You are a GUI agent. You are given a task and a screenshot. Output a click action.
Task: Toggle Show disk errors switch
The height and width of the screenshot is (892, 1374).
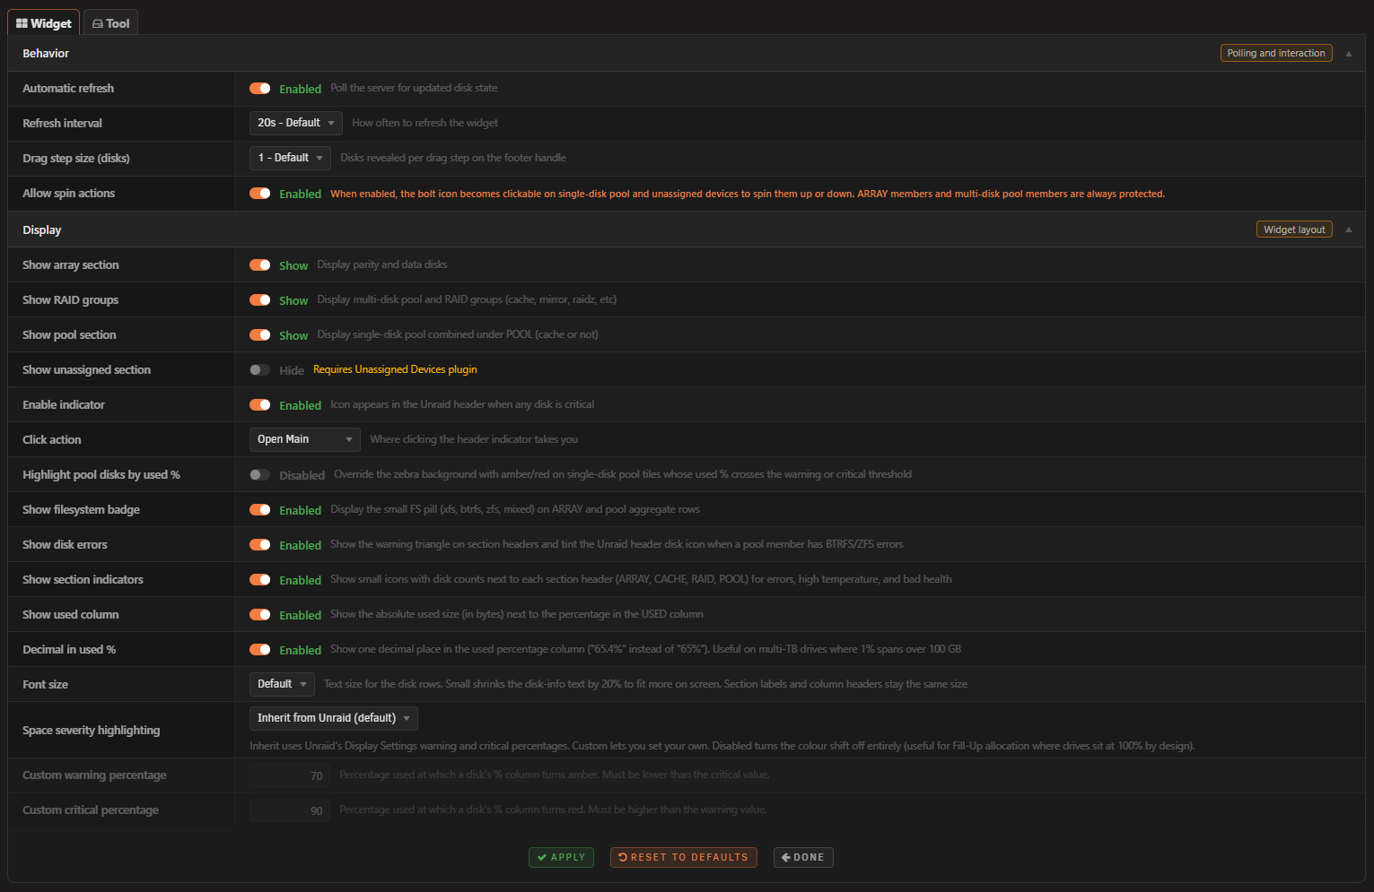(x=260, y=545)
